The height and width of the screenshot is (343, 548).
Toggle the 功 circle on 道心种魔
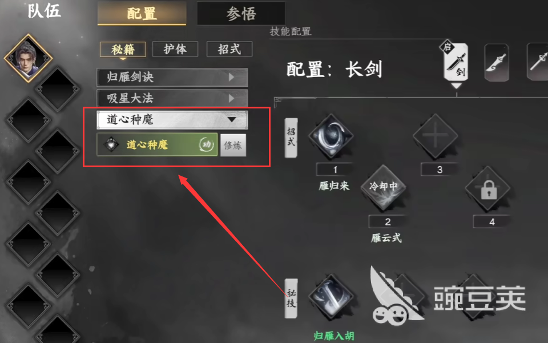tap(206, 144)
